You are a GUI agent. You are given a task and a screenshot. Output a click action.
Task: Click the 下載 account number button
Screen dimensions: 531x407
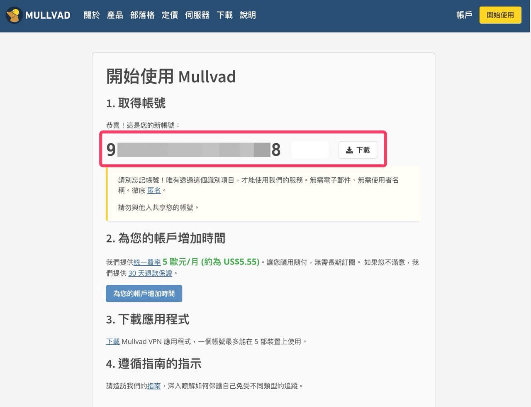358,150
